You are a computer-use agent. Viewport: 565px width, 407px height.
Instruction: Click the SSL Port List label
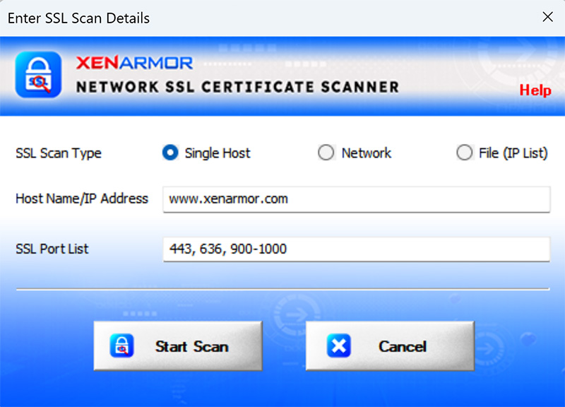tap(52, 249)
